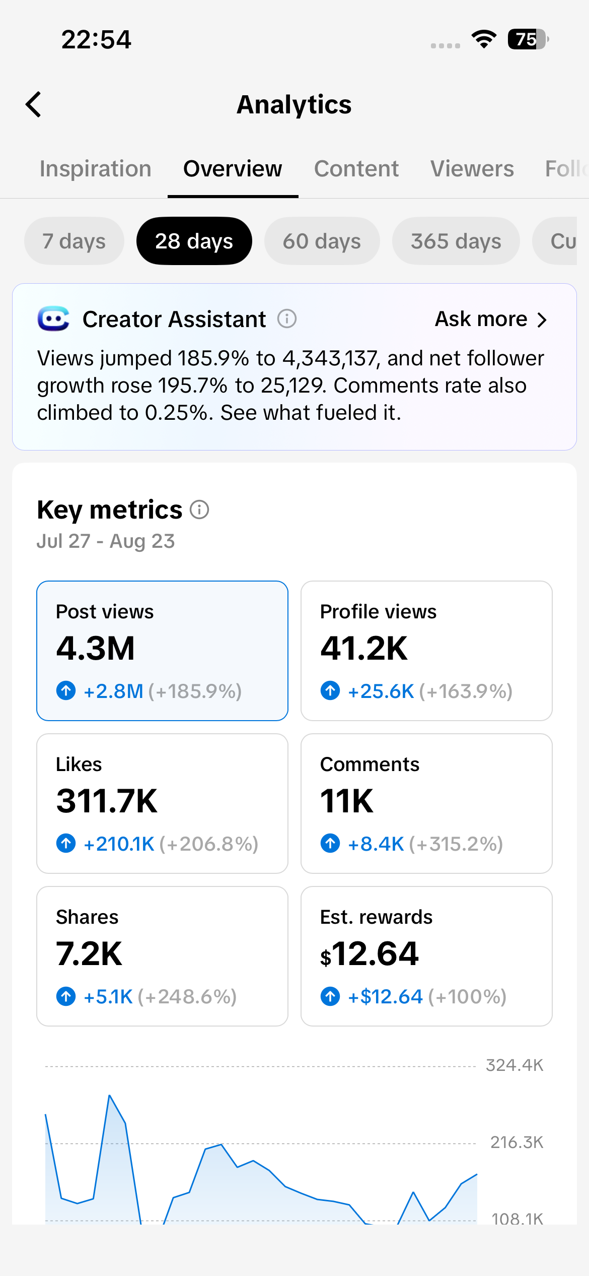The image size is (589, 1276).
Task: Select the Shares metric card
Action: coord(162,956)
